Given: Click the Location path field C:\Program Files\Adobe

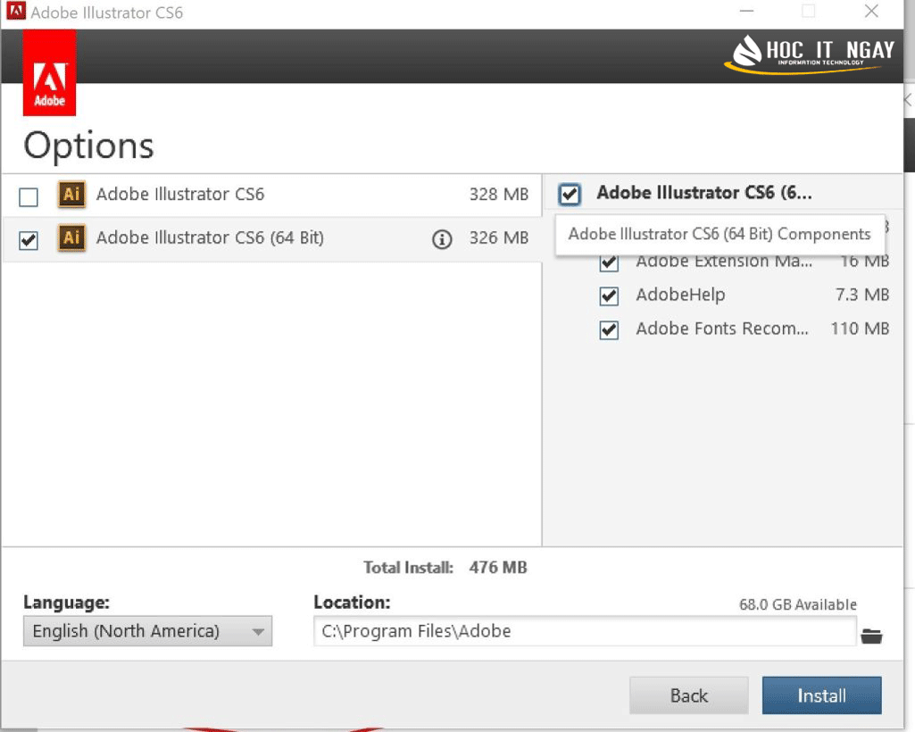Looking at the screenshot, I should pos(585,631).
